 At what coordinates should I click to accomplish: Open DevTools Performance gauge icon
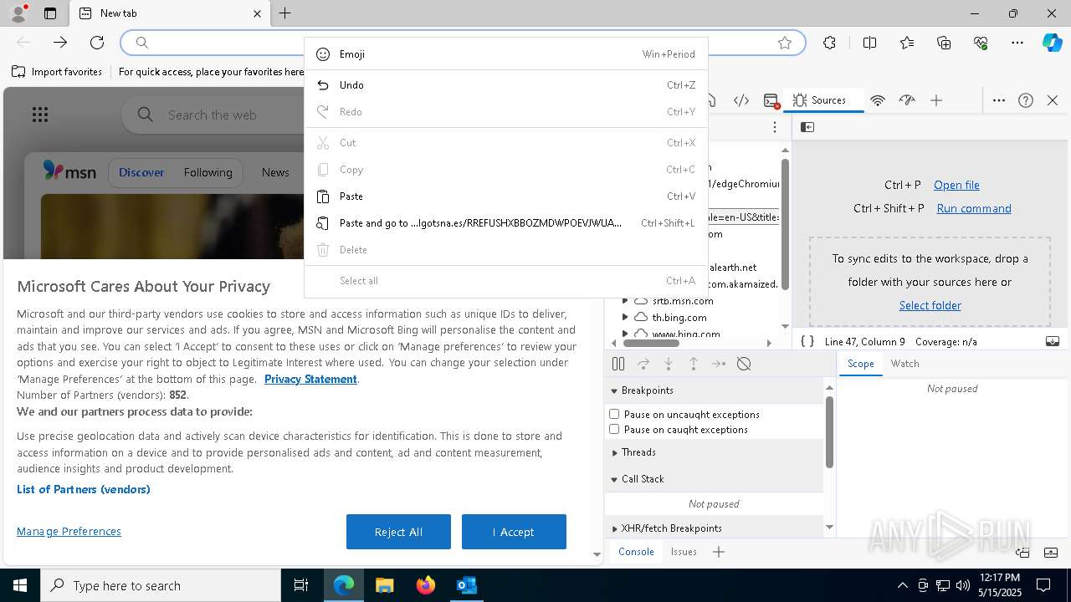[907, 100]
